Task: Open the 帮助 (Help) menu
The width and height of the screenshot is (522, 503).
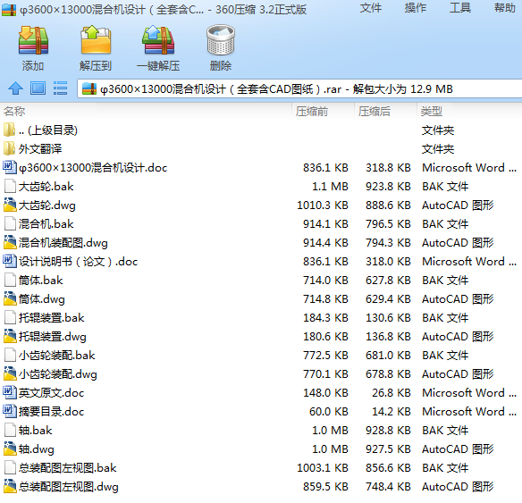Action: click(505, 8)
